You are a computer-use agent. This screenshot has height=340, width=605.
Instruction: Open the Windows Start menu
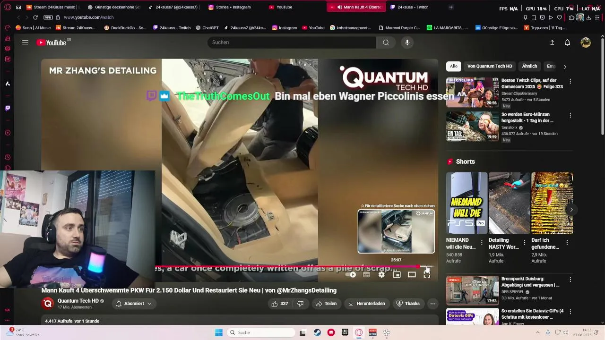pos(218,332)
